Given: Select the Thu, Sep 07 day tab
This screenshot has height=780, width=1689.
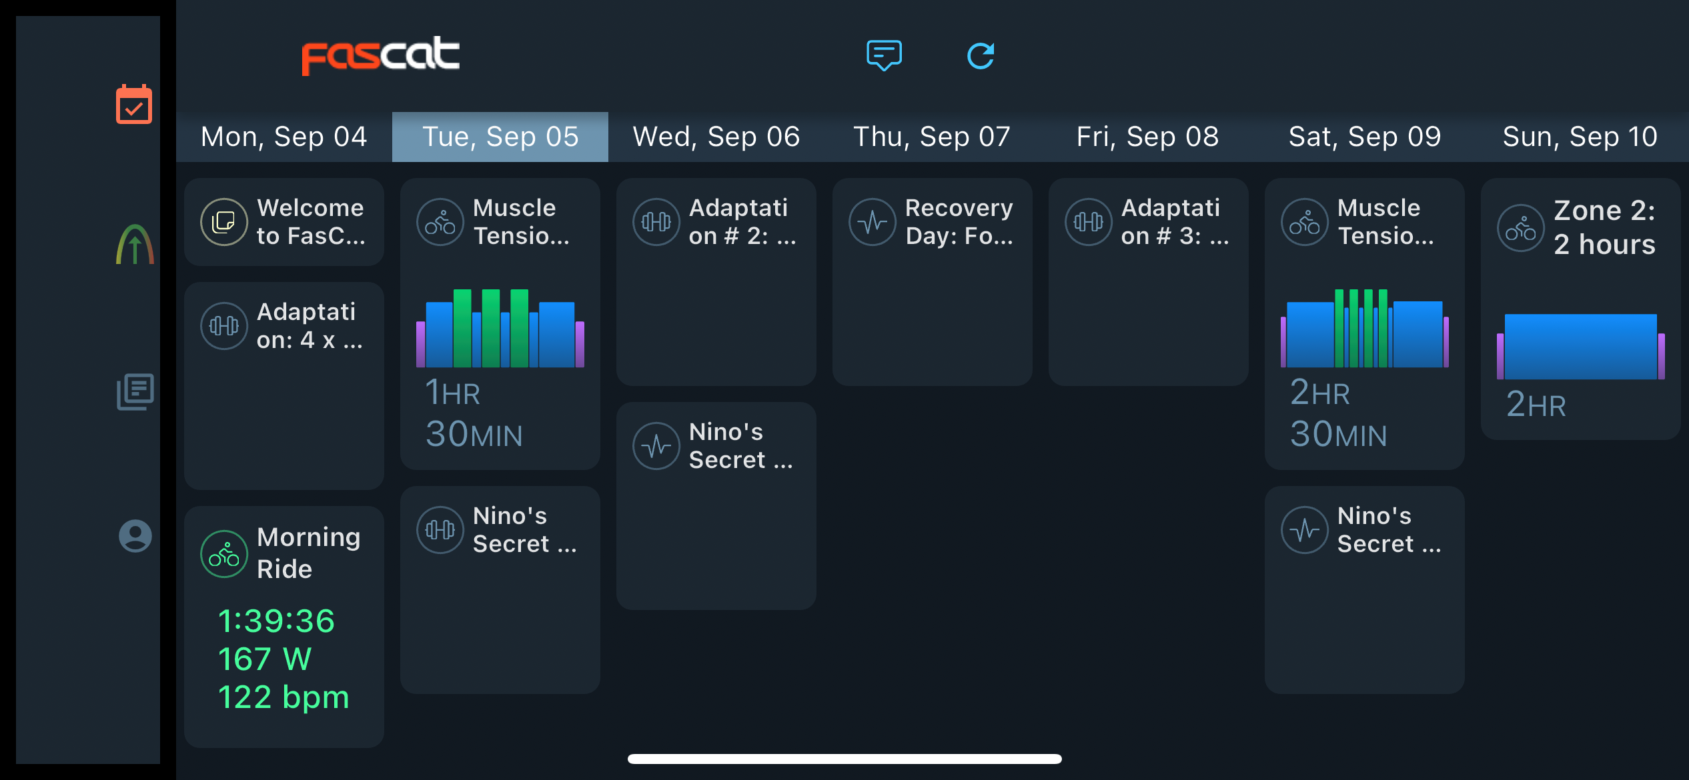Looking at the screenshot, I should [x=933, y=137].
